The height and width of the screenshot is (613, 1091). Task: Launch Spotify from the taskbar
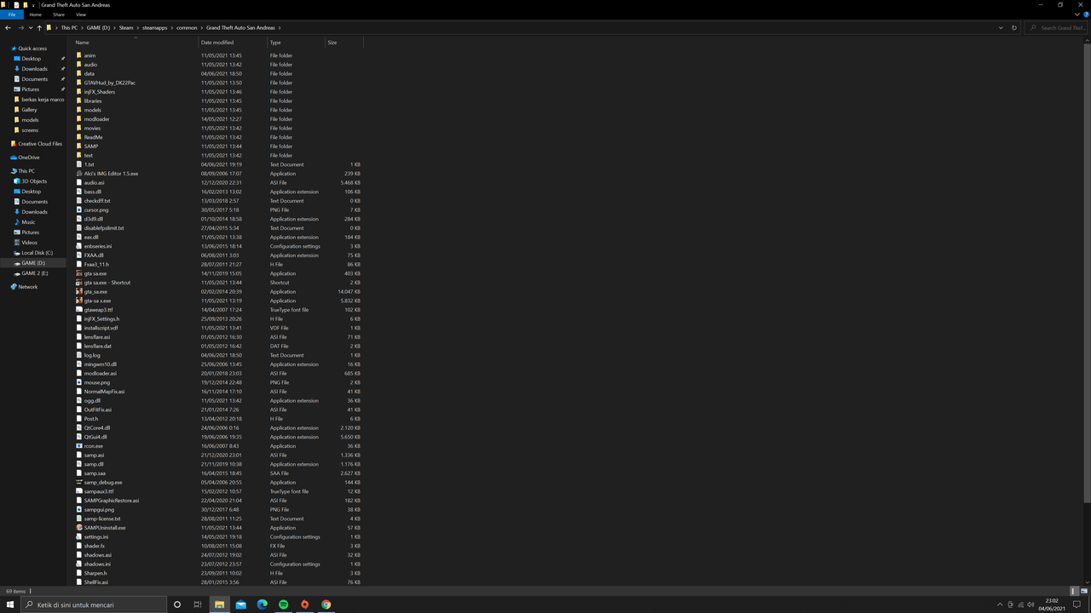283,604
